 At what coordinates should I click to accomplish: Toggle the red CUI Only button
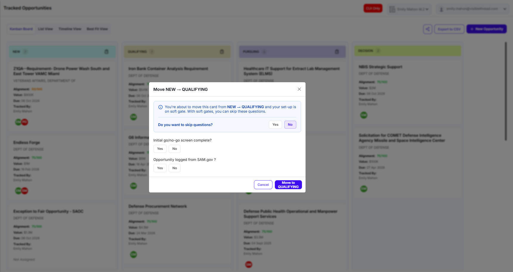(x=373, y=8)
